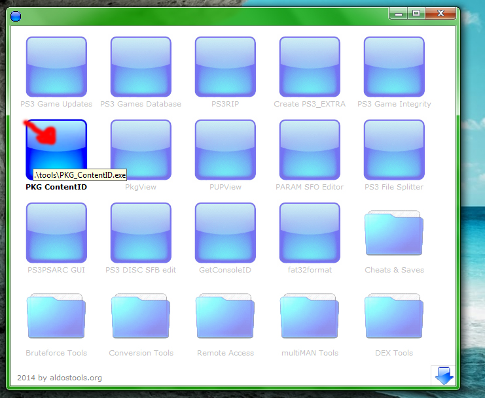Launch the PUPView tool
Screen dimensions: 485x398
(x=225, y=150)
